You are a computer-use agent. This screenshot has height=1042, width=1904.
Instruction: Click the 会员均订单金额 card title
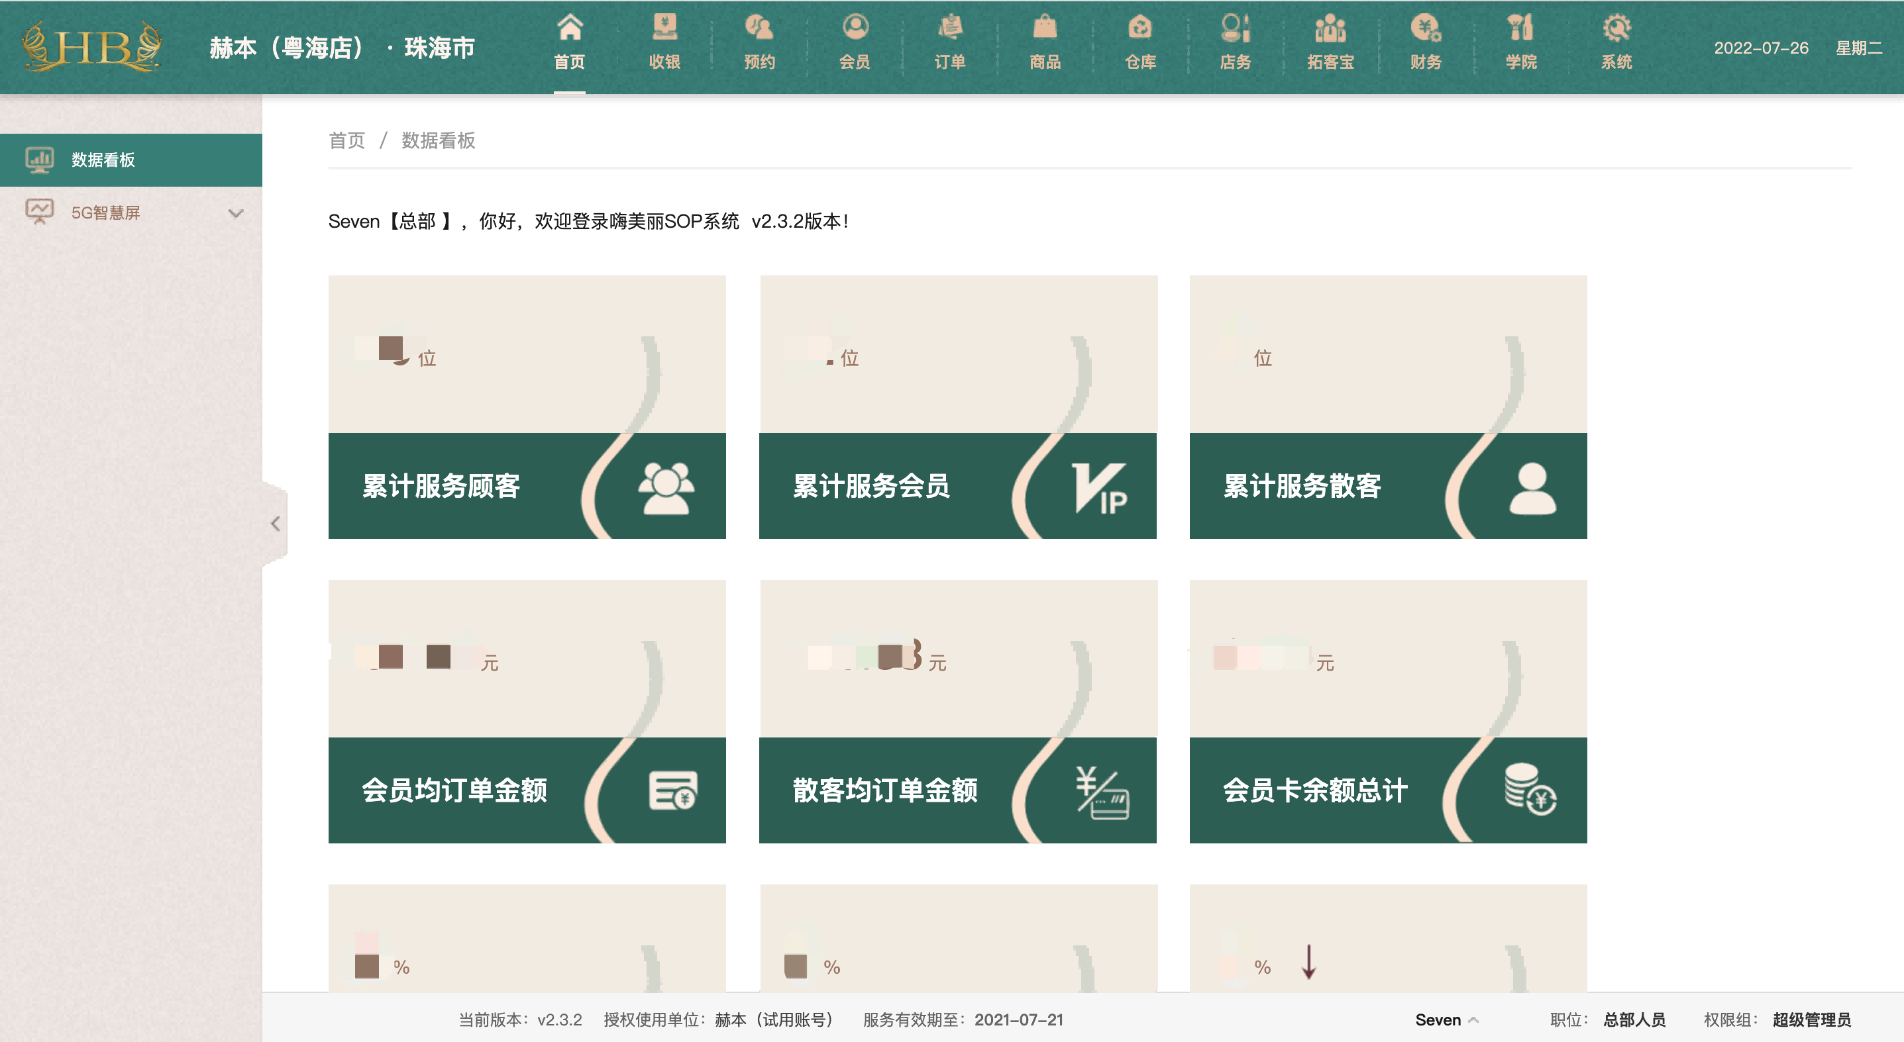coord(454,790)
